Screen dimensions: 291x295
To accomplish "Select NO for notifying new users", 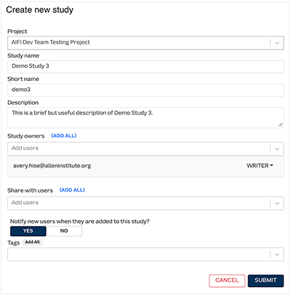I will point(64,231).
